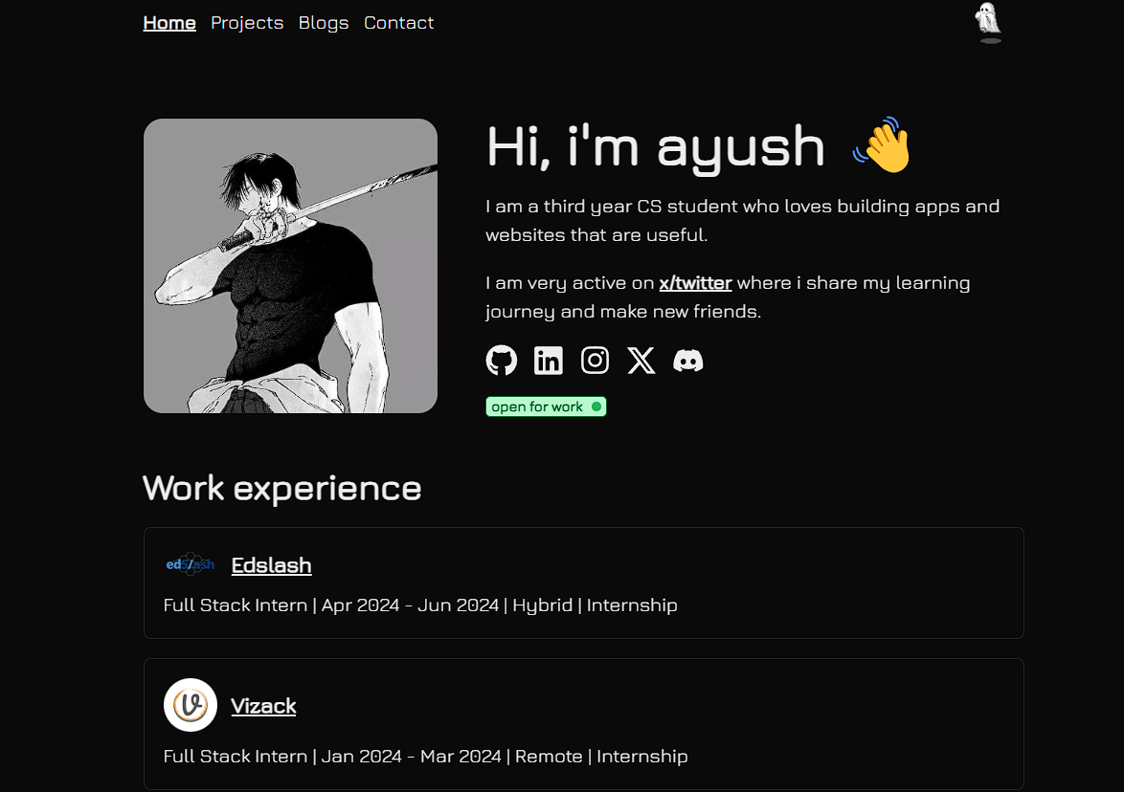
Task: Open the Vizack link
Action: (263, 705)
